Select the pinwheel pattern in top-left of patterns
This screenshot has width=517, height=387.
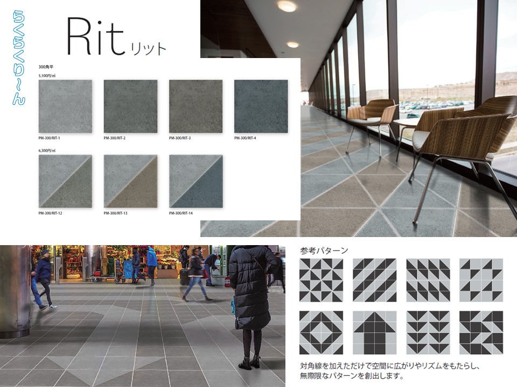click(321, 279)
